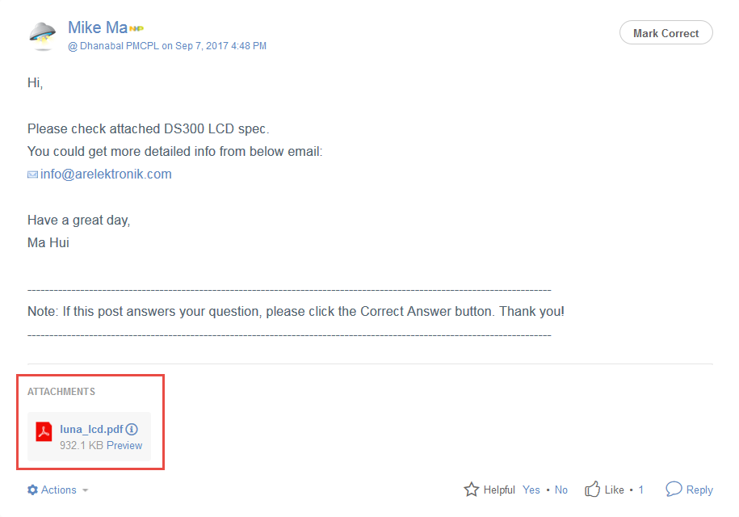Click the envelope icon before the email address
Viewport: 739px width, 517px height.
coord(32,174)
